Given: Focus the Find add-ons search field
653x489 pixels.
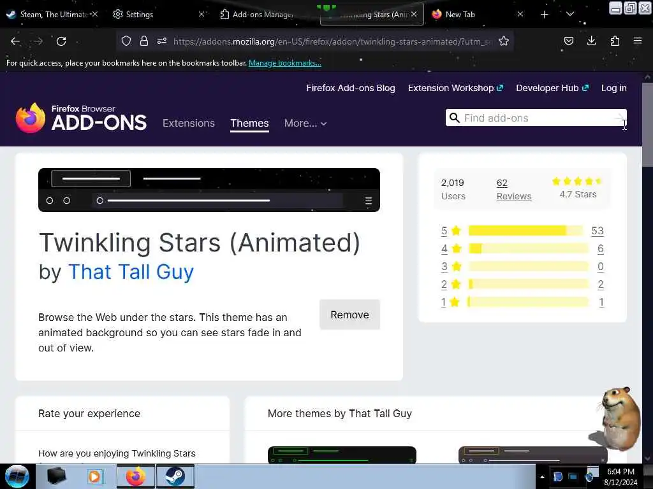Looking at the screenshot, I should pyautogui.click(x=536, y=118).
